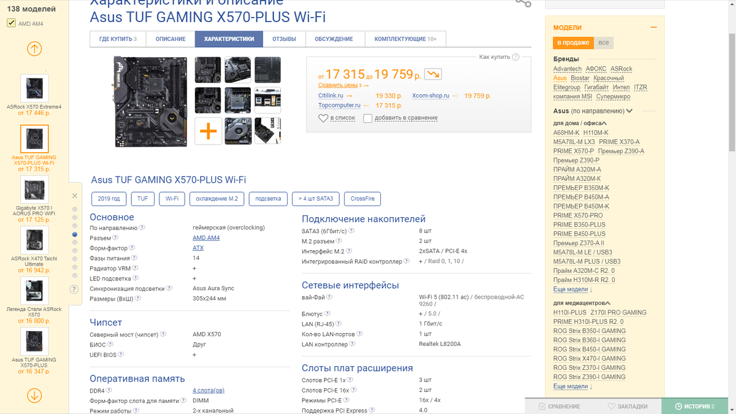736x414 pixels.
Task: Click help icon next to Фазы питания
Action: (x=134, y=258)
